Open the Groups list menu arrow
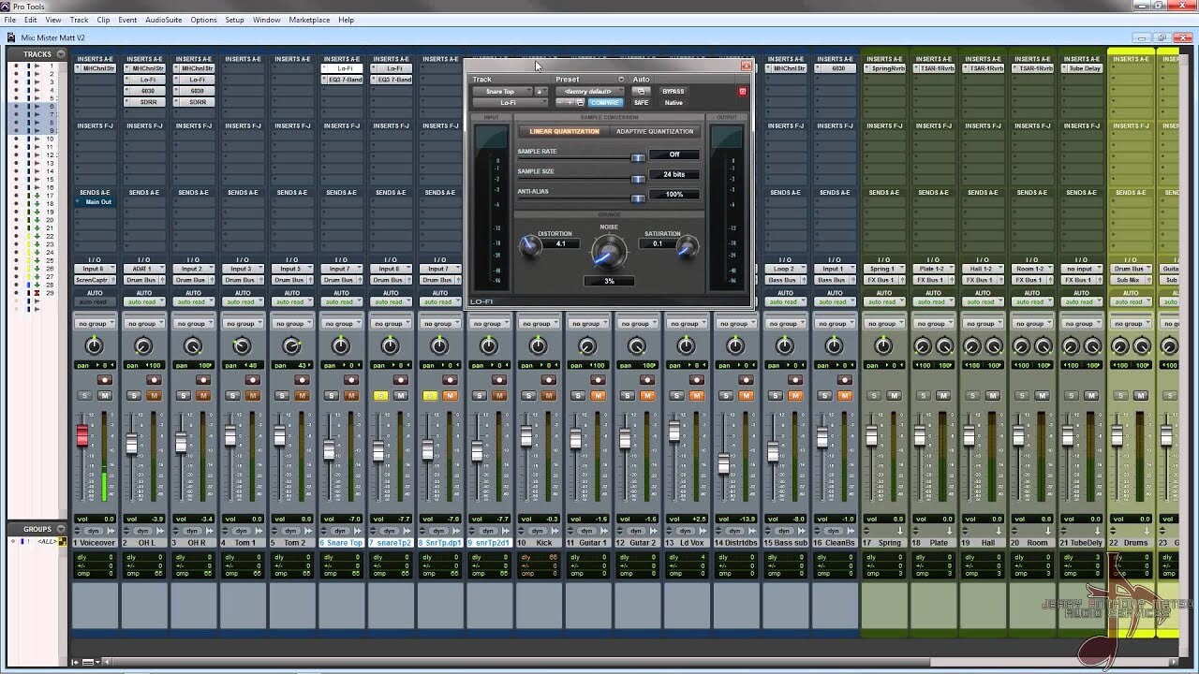 point(61,529)
